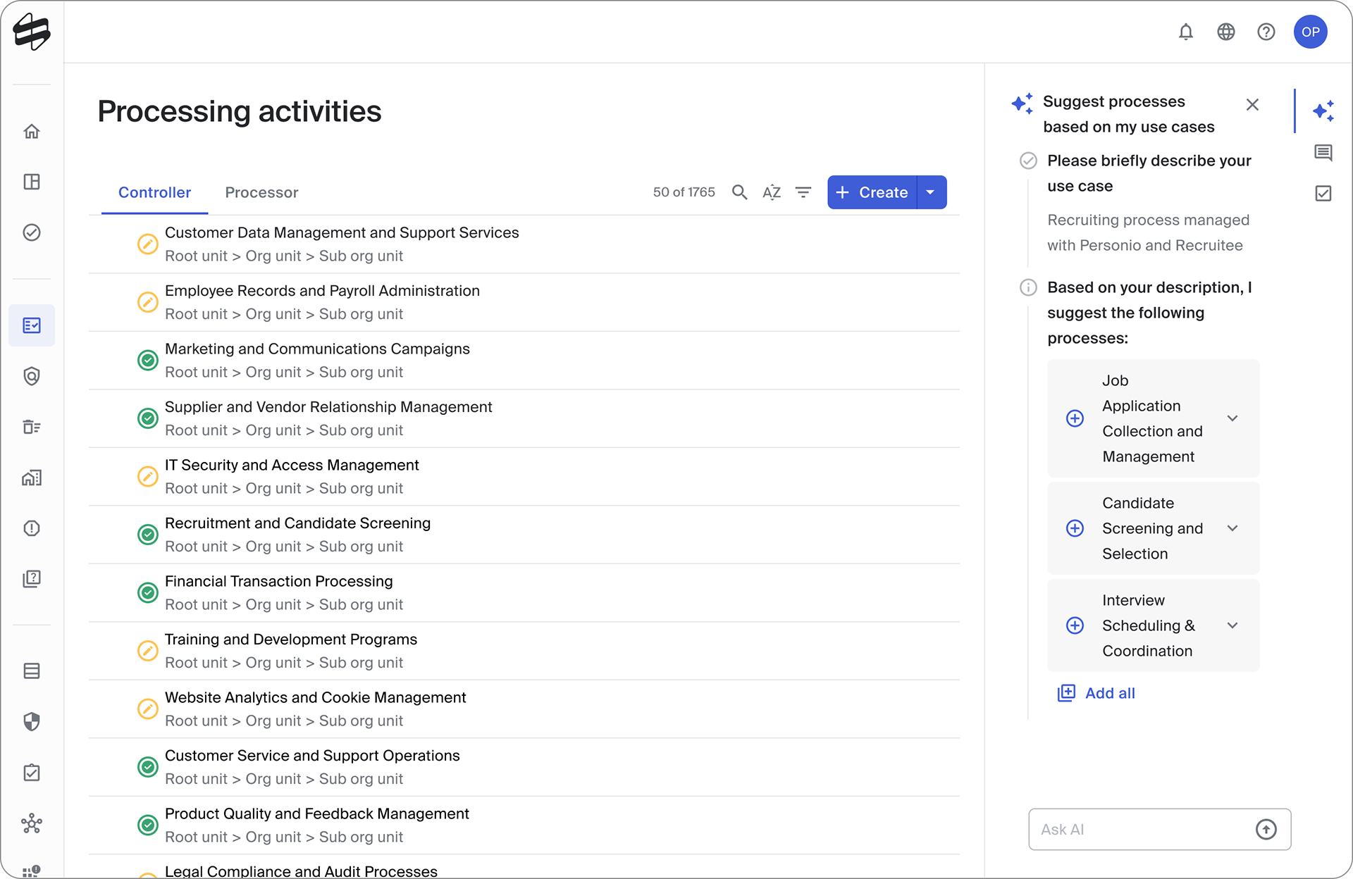The height and width of the screenshot is (879, 1353).
Task: Add Candidate Screening and Selection with plus
Action: [x=1075, y=528]
